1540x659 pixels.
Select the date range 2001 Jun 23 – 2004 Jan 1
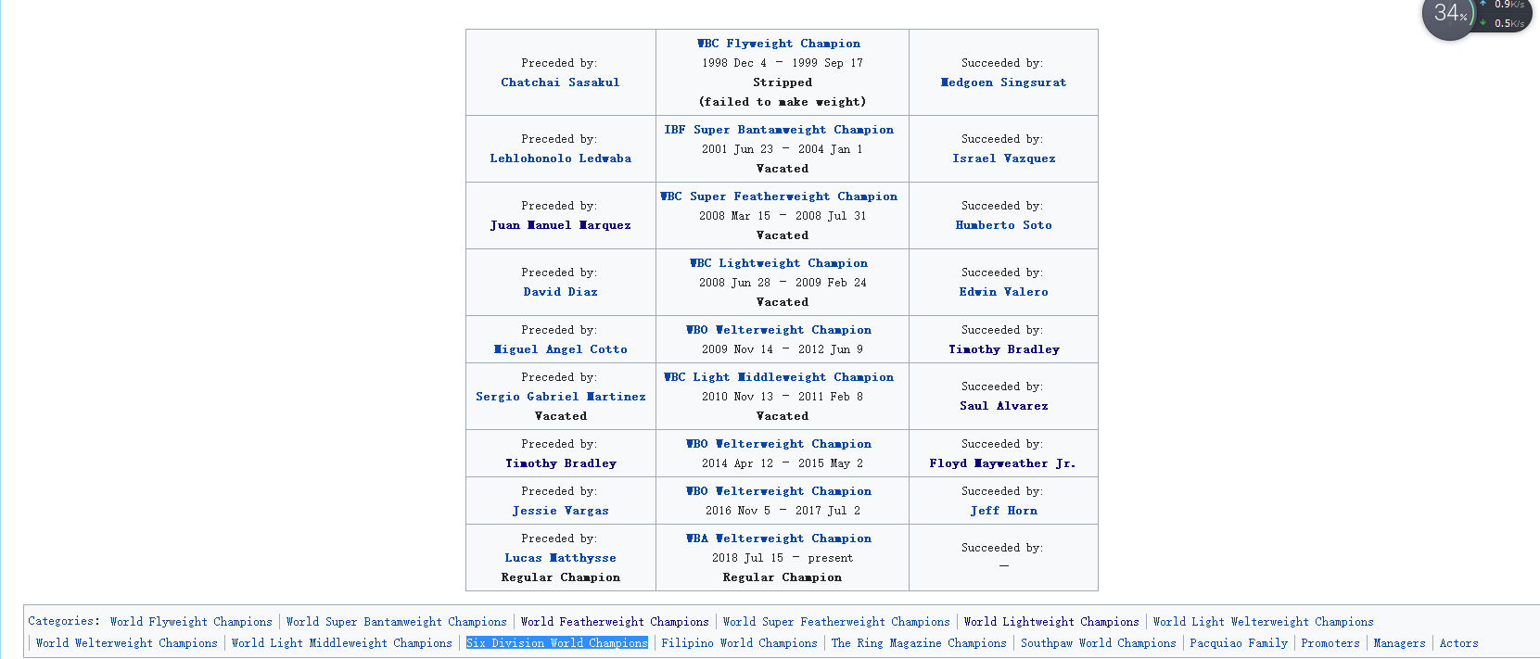783,149
